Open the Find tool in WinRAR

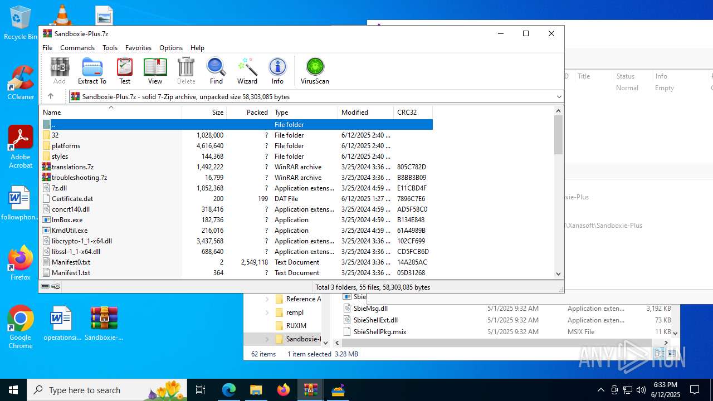pyautogui.click(x=216, y=71)
